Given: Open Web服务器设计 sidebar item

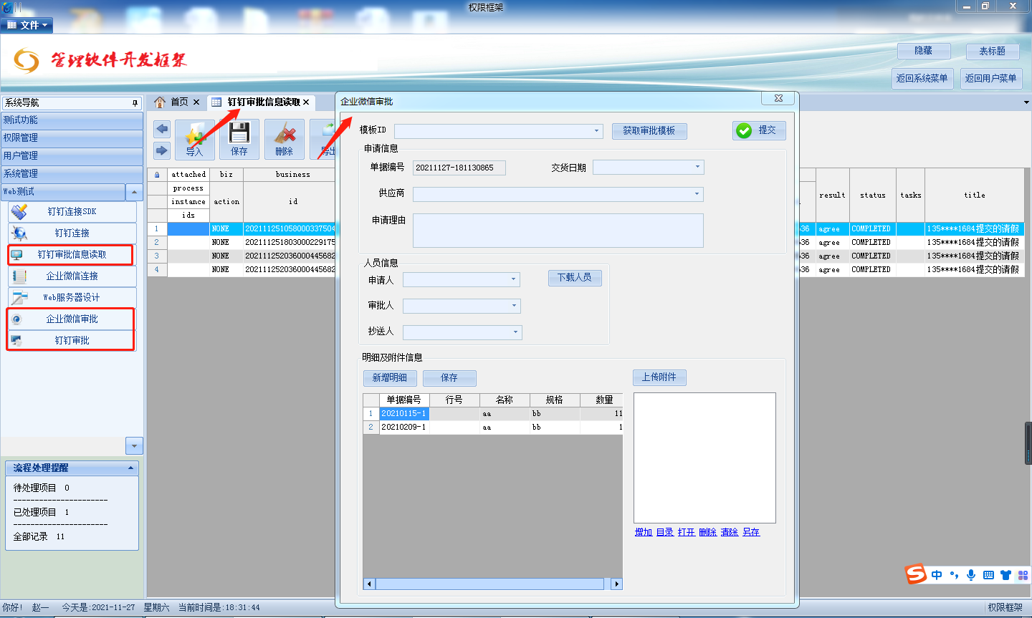Looking at the screenshot, I should pos(72,298).
